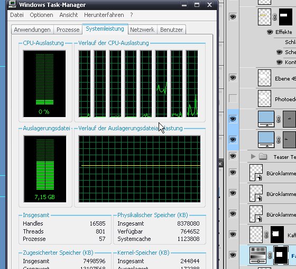Open the Optionen menu

(x=41, y=15)
